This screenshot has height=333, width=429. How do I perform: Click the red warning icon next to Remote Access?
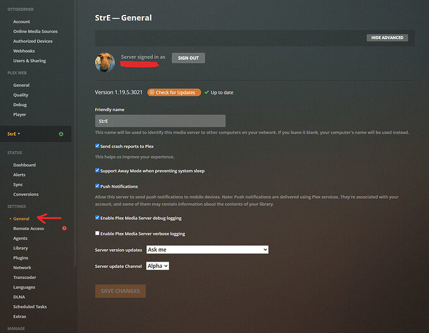pos(64,228)
